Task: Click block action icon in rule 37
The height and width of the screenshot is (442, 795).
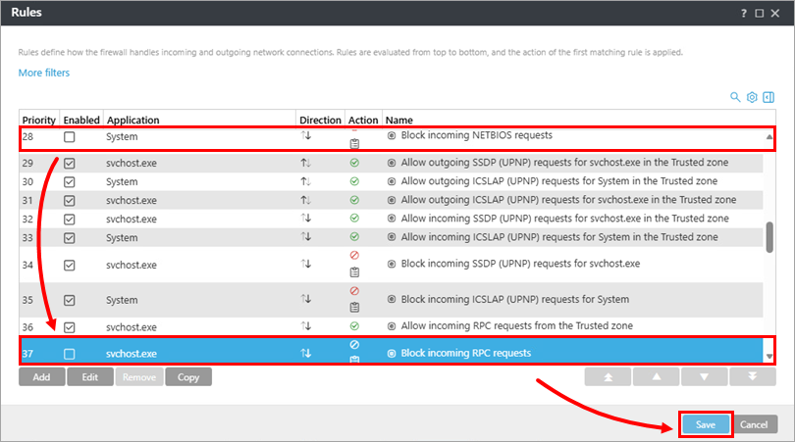Action: [x=354, y=344]
